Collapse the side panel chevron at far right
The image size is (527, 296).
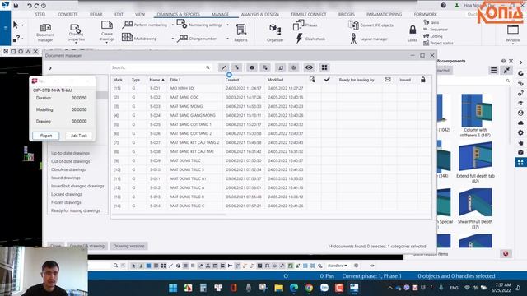(x=521, y=62)
